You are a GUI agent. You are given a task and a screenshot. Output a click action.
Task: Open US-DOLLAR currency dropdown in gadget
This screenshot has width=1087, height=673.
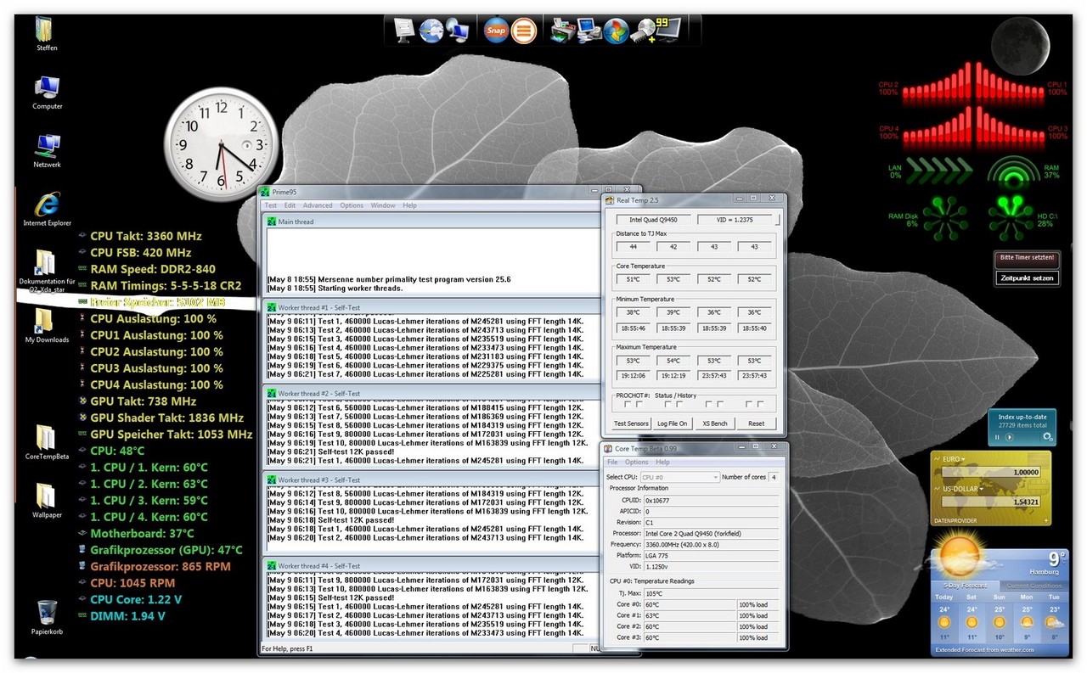(x=962, y=489)
